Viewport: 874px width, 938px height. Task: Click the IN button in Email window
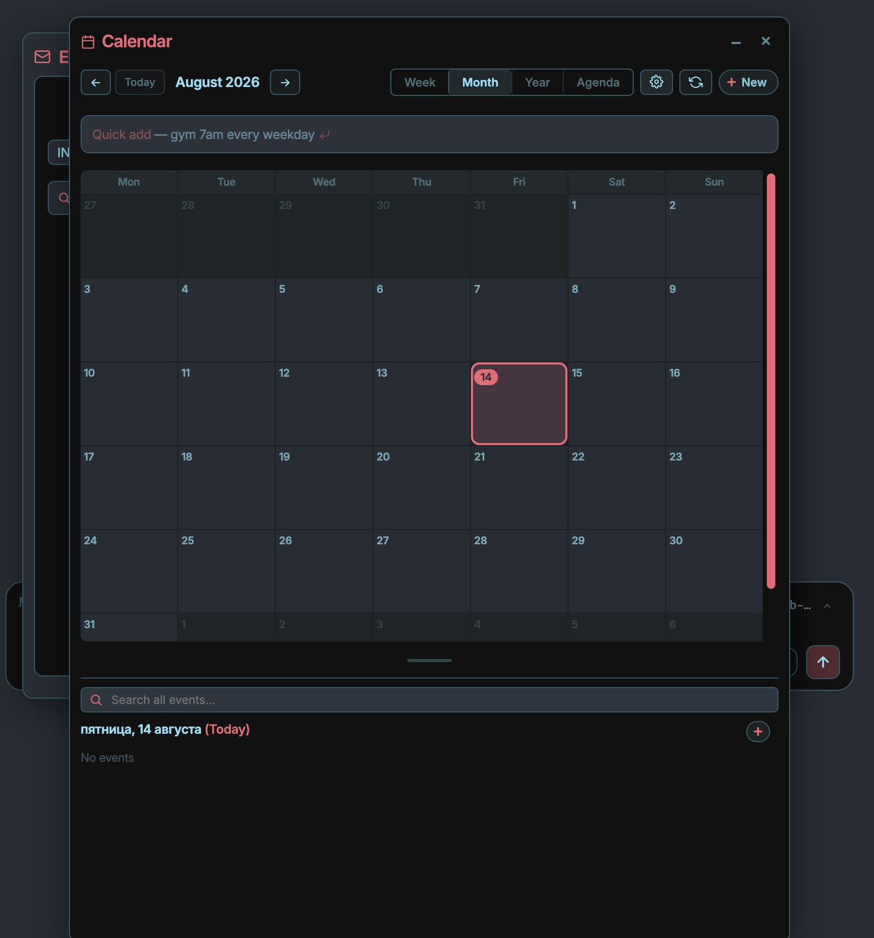point(60,152)
